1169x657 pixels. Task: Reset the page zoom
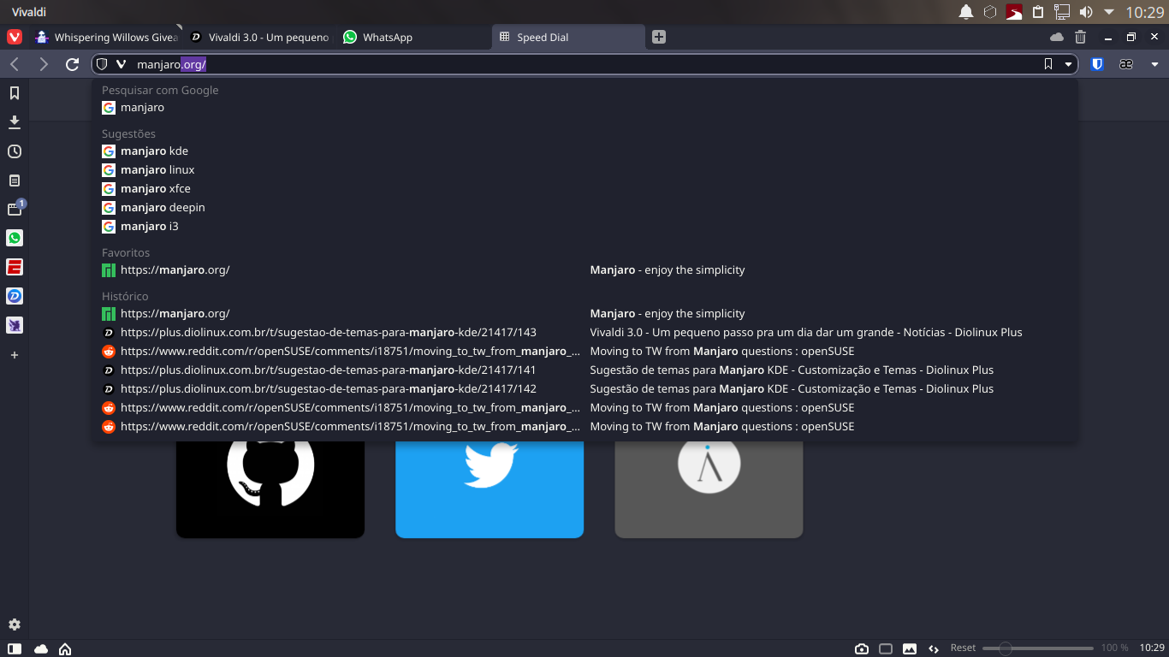[963, 648]
